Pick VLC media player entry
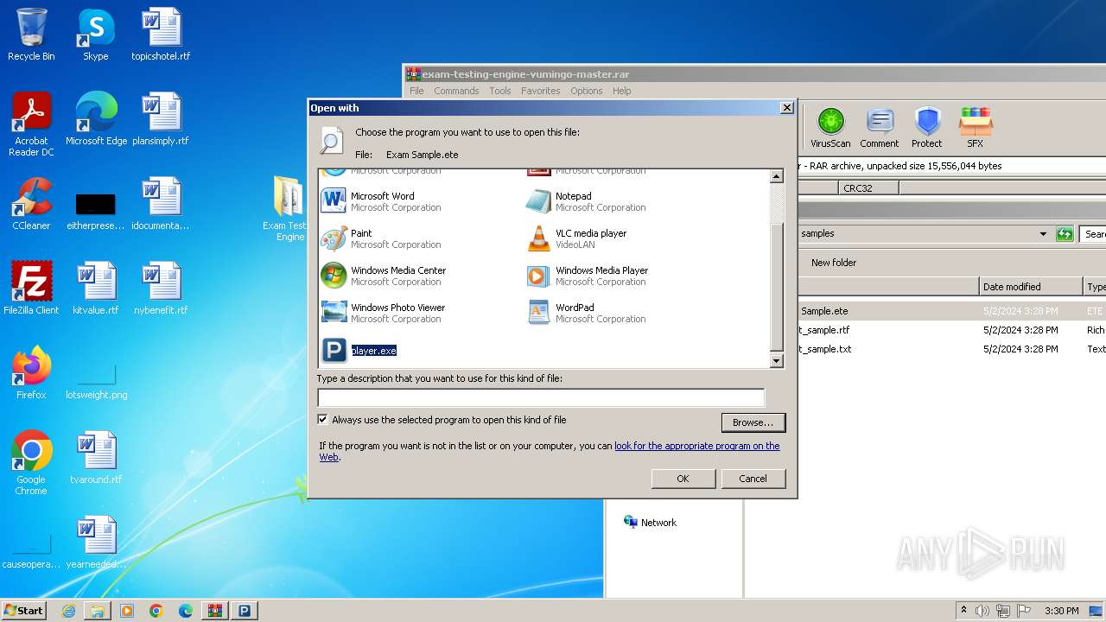This screenshot has width=1106, height=622. [x=577, y=238]
